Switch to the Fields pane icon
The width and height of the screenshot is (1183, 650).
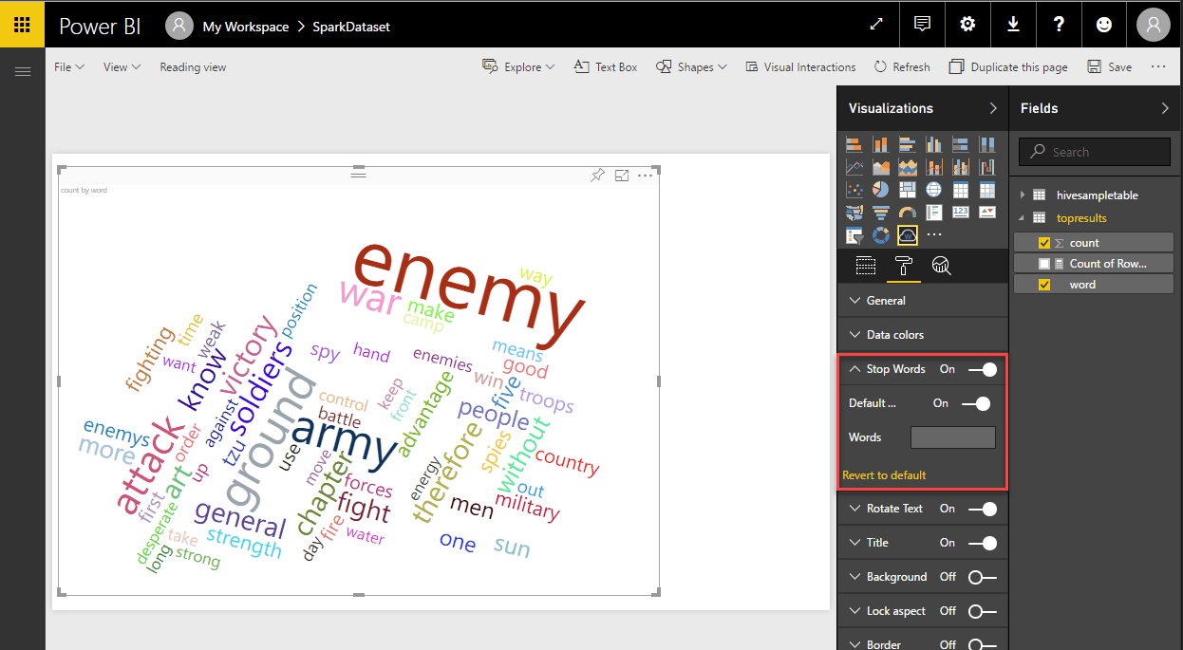click(x=865, y=266)
